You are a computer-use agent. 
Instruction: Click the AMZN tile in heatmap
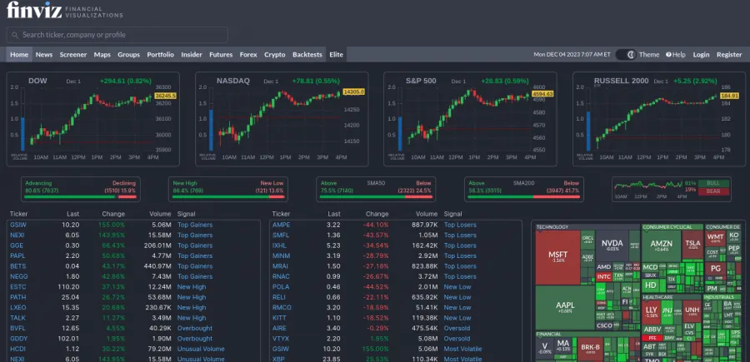pyautogui.click(x=661, y=246)
